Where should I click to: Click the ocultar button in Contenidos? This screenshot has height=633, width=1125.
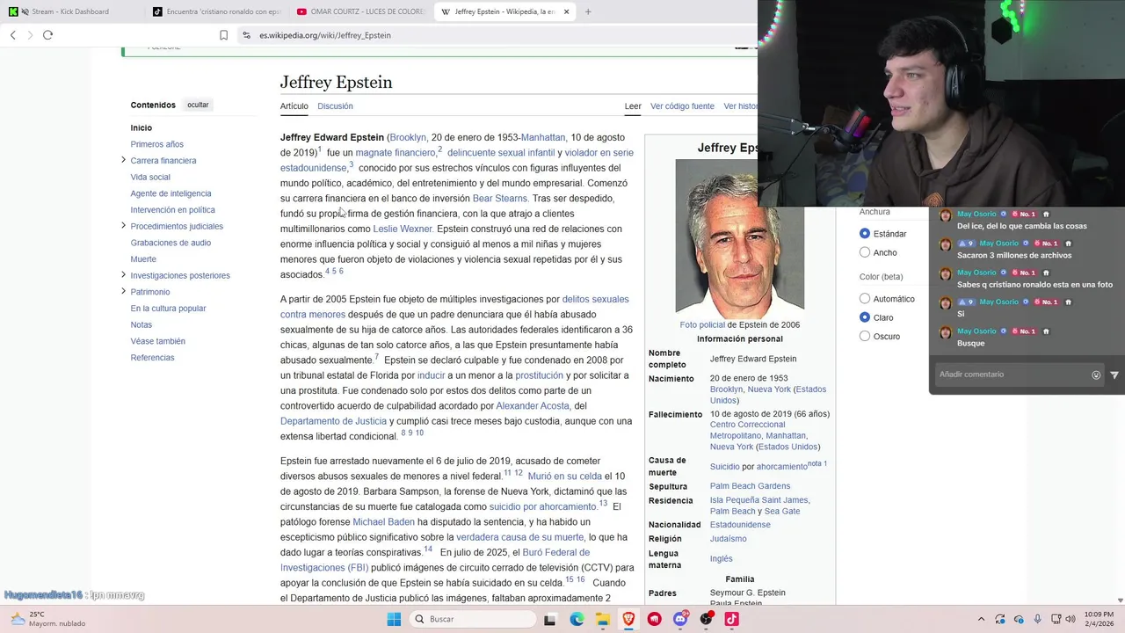[x=198, y=105]
